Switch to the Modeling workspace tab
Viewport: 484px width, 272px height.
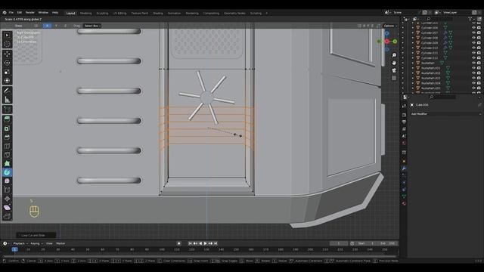(85, 14)
